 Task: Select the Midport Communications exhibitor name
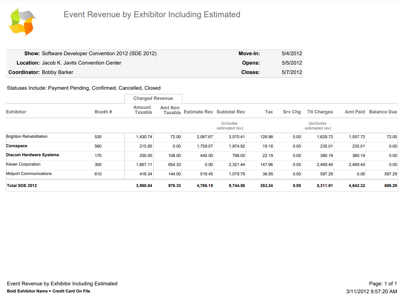[29, 174]
